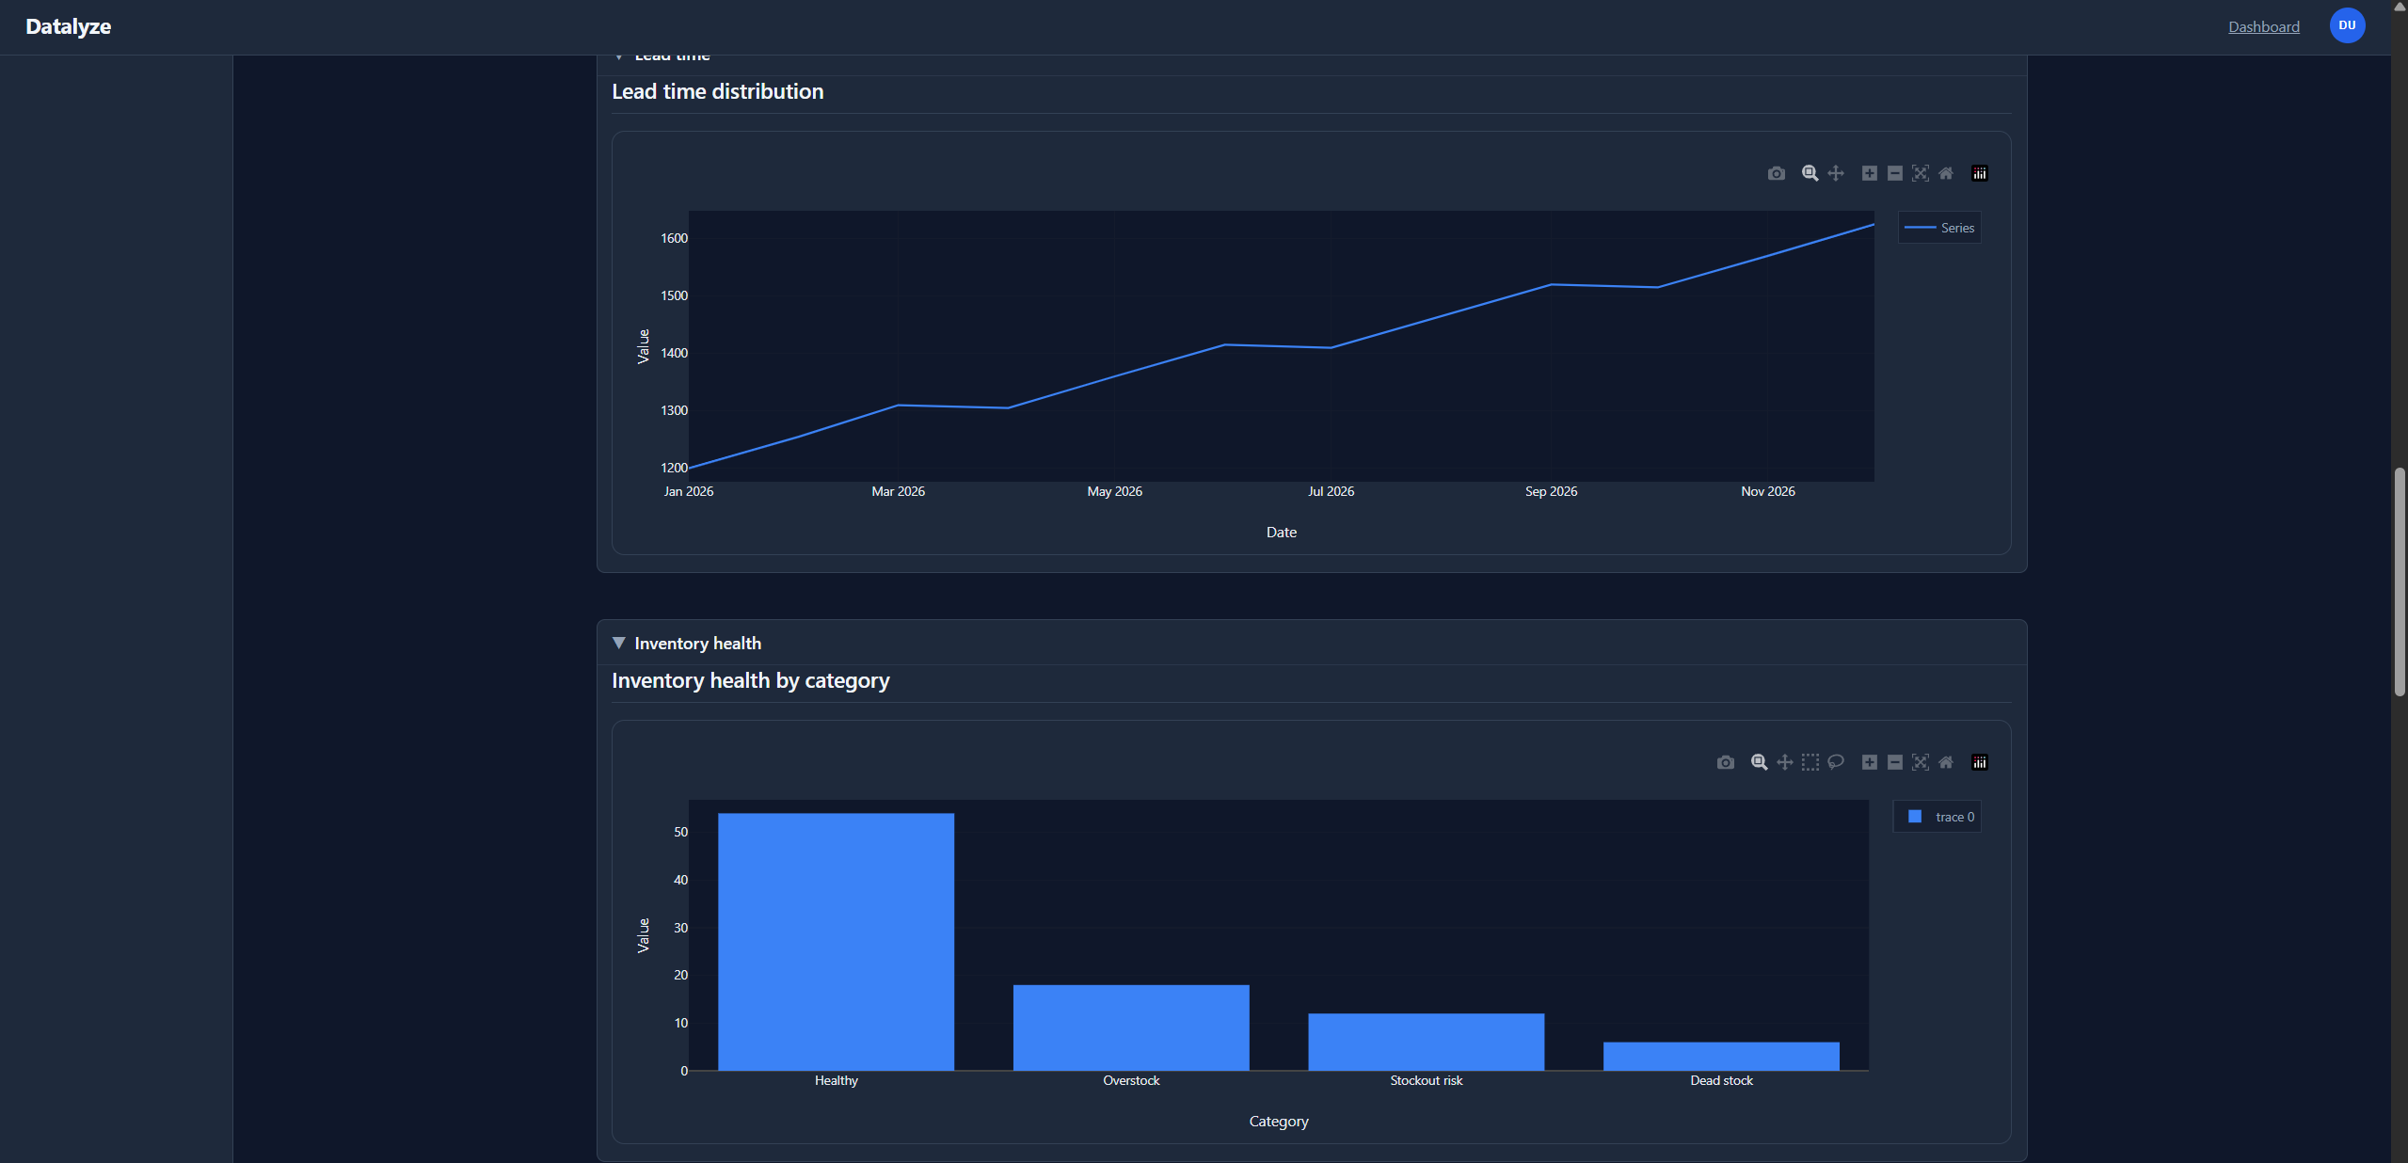Viewport: 2408px width, 1163px height.
Task: Download lead time chart as PNG (camera icon)
Action: coord(1776,173)
